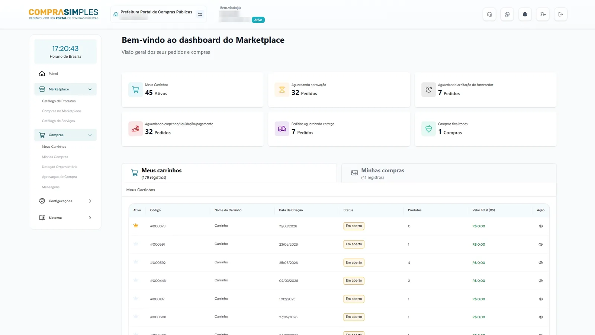Open Mensagens in the sidebar
Viewport: 595px width, 335px height.
point(51,187)
